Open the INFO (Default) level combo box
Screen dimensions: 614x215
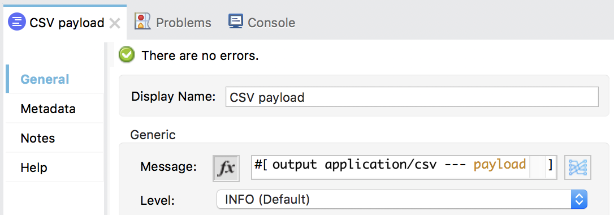[x=402, y=200]
